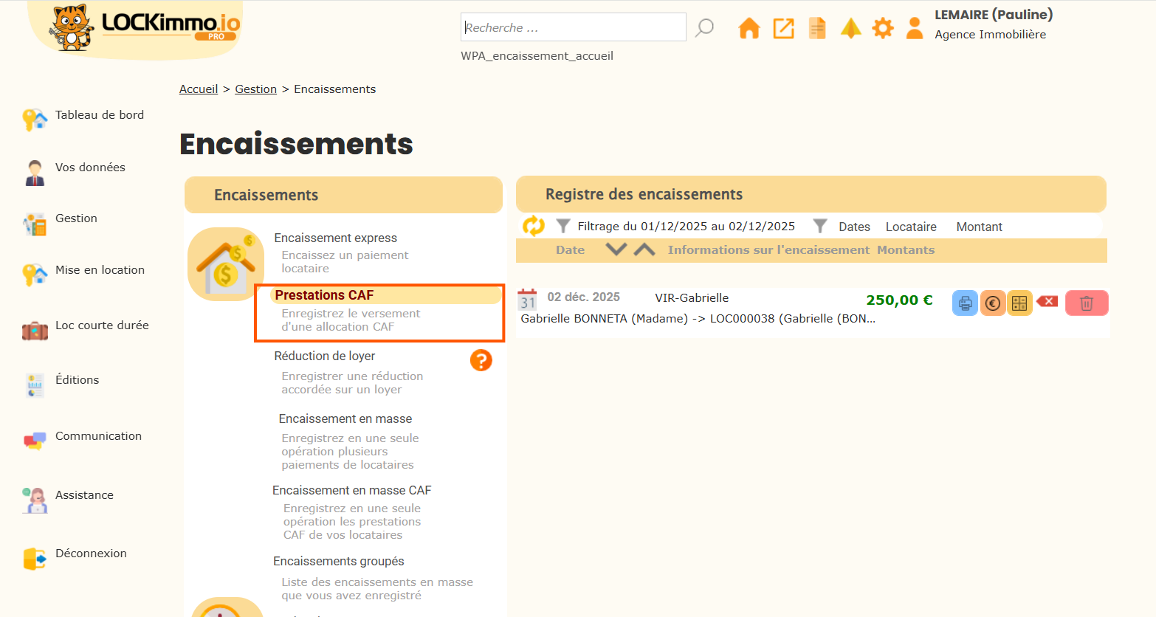The width and height of the screenshot is (1156, 617).
Task: Open the settings gear icon
Action: coord(882,29)
